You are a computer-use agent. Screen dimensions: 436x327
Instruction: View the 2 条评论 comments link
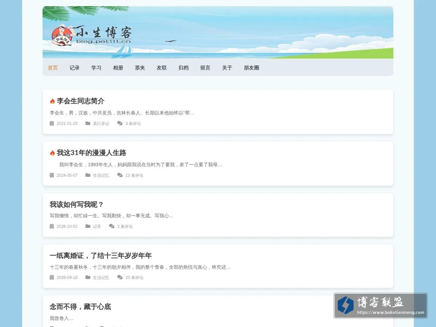pyautogui.click(x=125, y=226)
